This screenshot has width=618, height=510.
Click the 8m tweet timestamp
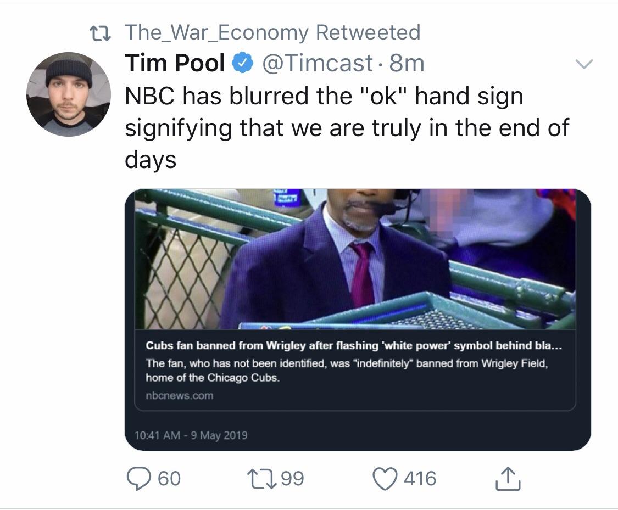point(407,63)
